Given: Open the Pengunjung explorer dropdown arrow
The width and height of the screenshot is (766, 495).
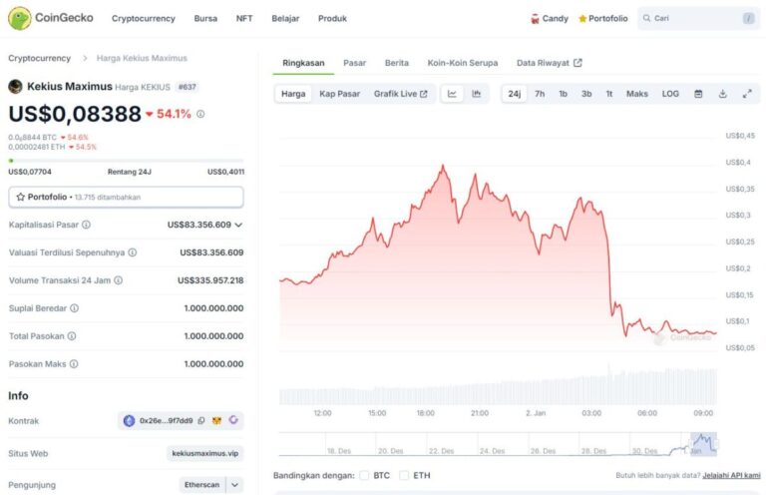Looking at the screenshot, I should click(235, 485).
